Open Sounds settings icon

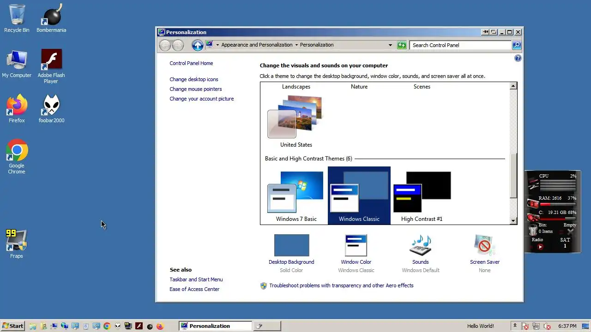click(421, 245)
